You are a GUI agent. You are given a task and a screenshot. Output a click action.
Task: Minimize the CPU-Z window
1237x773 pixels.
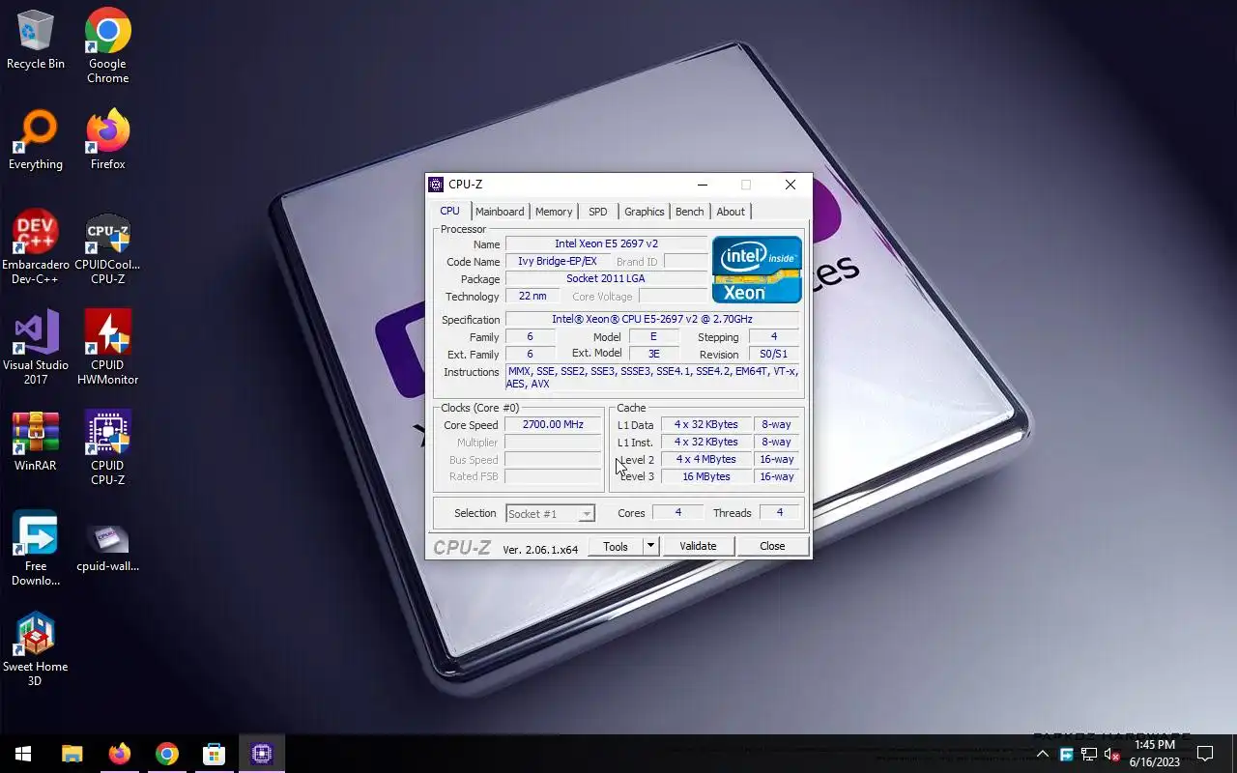click(703, 185)
